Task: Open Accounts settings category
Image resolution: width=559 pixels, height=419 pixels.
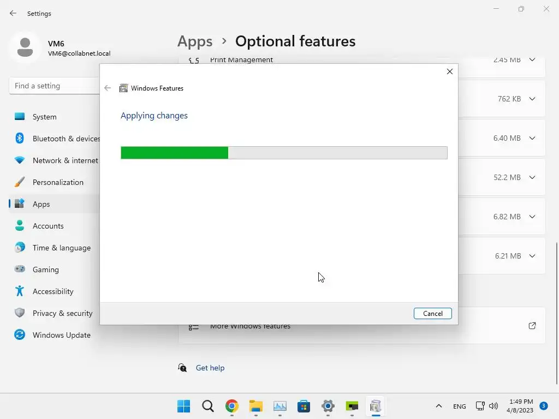Action: pyautogui.click(x=54, y=226)
